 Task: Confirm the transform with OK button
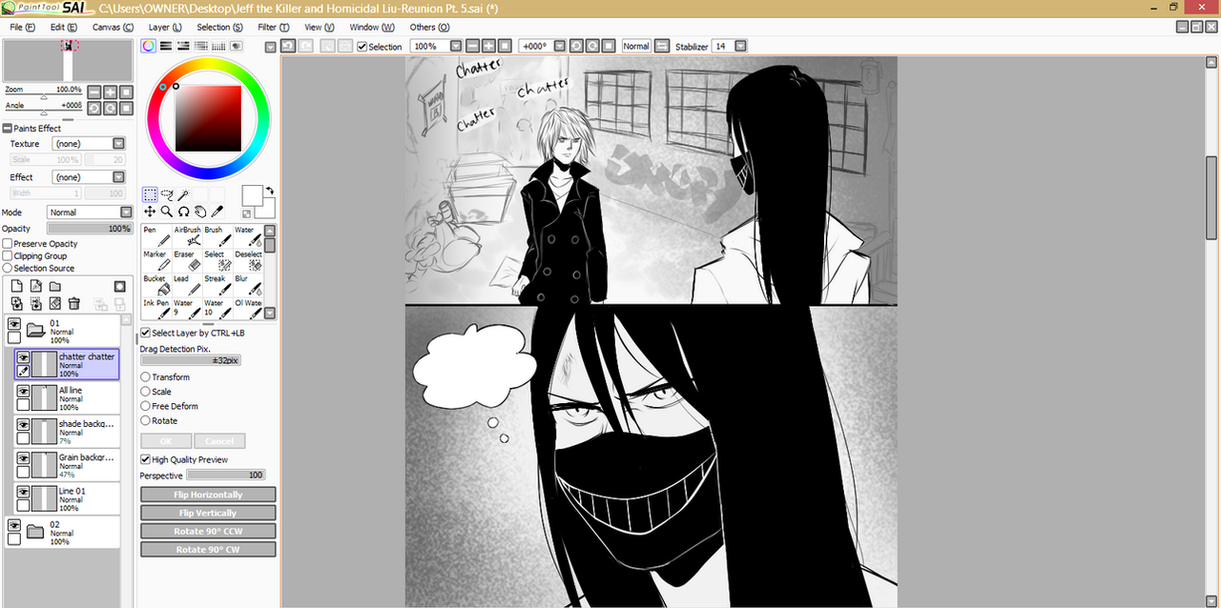(x=166, y=441)
